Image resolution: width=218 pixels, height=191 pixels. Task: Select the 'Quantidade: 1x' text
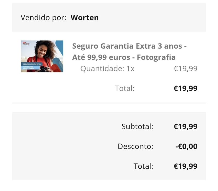(x=107, y=69)
